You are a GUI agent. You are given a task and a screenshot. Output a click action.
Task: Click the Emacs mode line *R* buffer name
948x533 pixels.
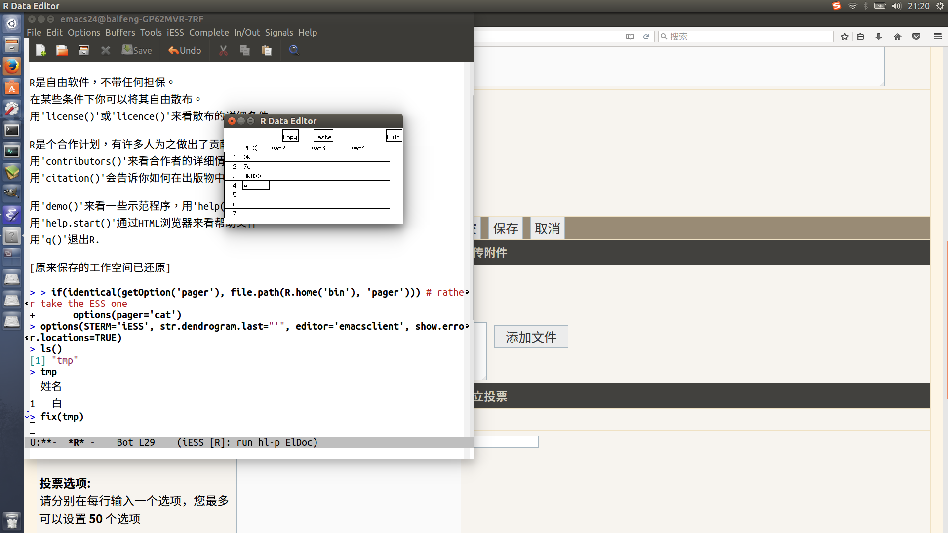[76, 442]
